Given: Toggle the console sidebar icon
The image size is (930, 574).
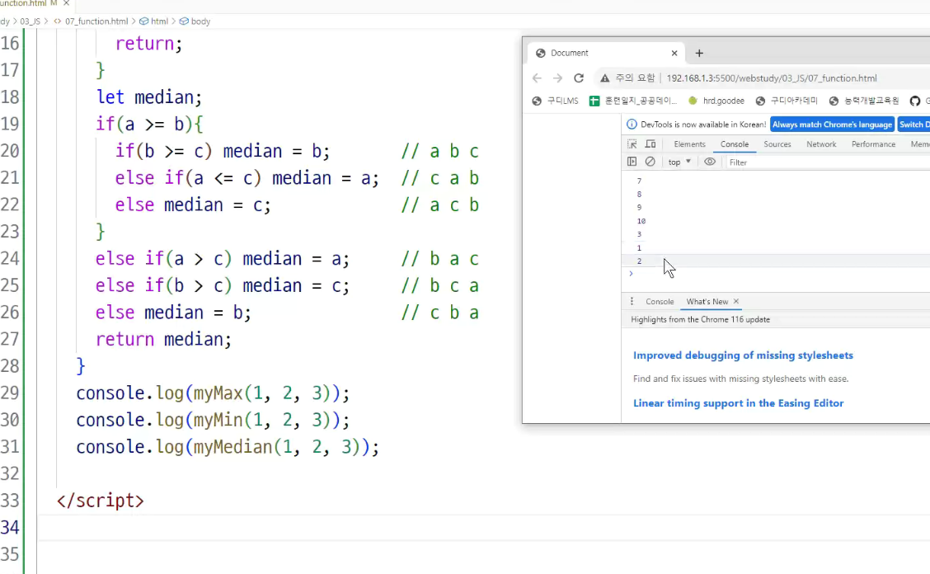Looking at the screenshot, I should click(x=632, y=162).
